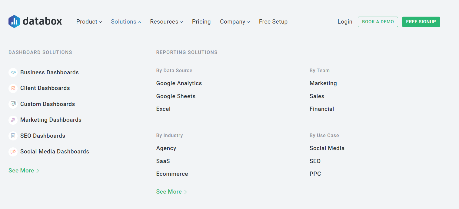Click the Databox logo
The width and height of the screenshot is (459, 209).
point(35,21)
